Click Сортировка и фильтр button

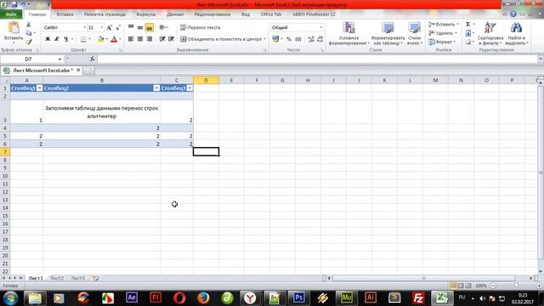[x=490, y=33]
